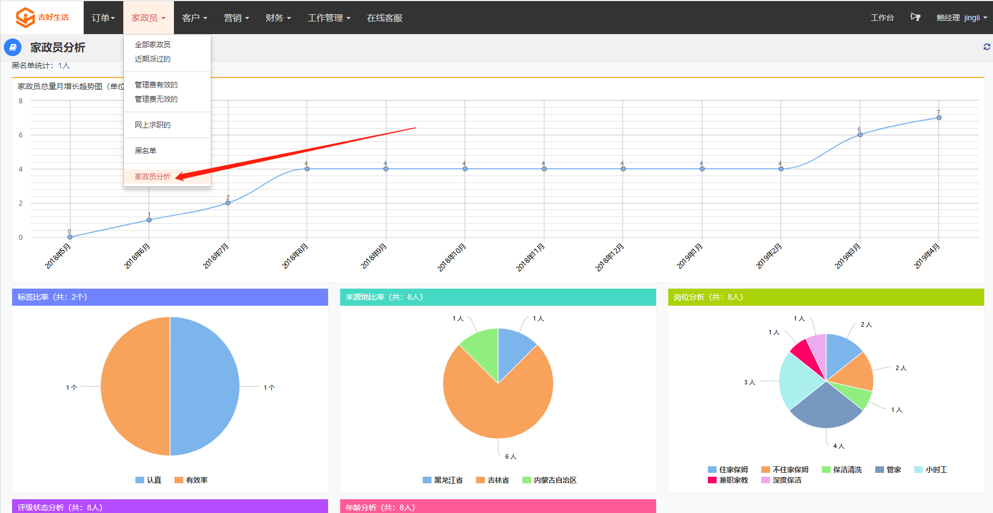
Task: Select 近期派过的 menu entry
Action: point(167,59)
